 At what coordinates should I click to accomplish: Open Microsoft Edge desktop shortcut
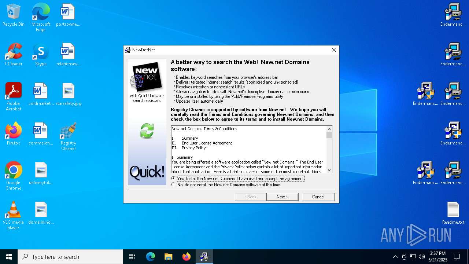pyautogui.click(x=41, y=17)
